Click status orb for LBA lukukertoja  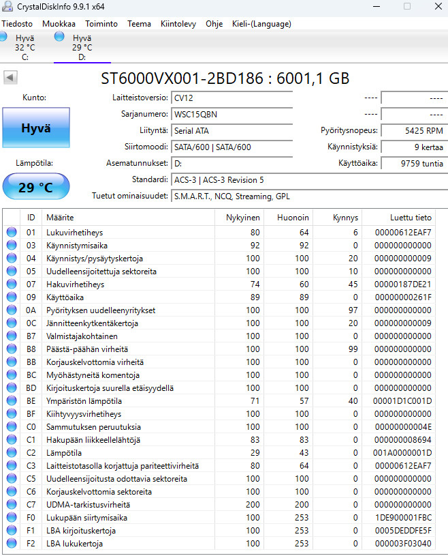12,543
